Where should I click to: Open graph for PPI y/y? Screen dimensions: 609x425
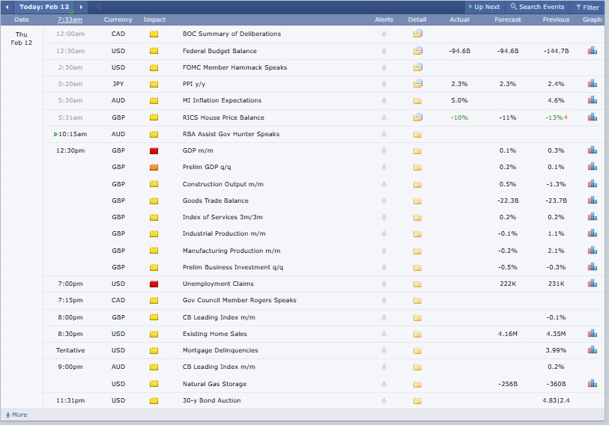[x=593, y=84]
